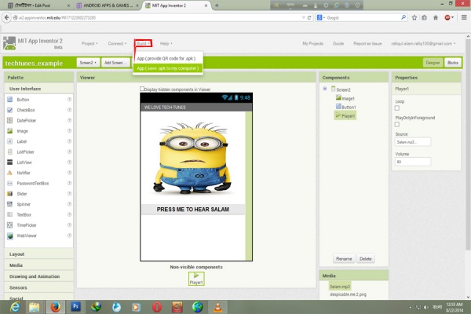
Task: Select the DatePicker palette icon
Action: click(x=9, y=120)
